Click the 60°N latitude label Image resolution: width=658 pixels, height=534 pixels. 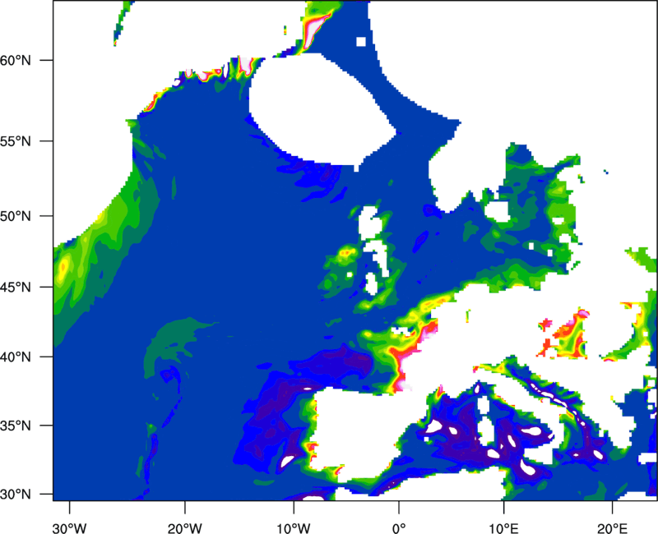pyautogui.click(x=16, y=60)
